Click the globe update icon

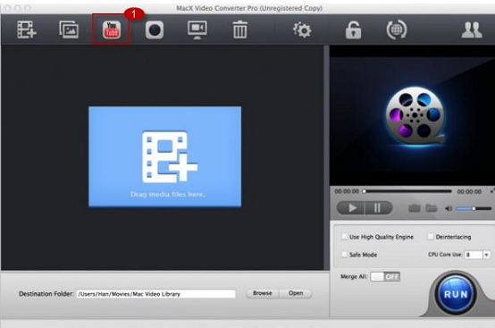point(397,30)
